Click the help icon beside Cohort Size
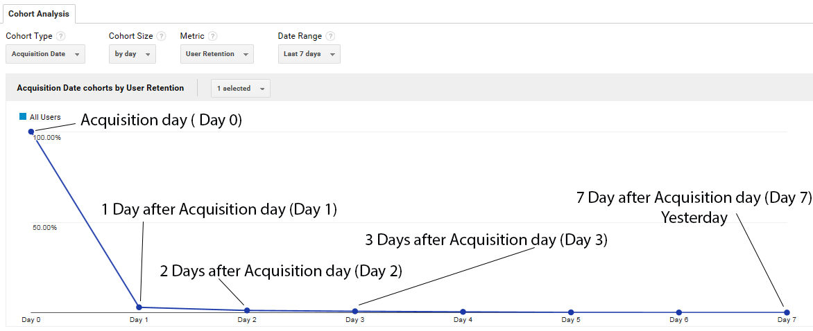This screenshot has height=331, width=813. click(x=161, y=36)
